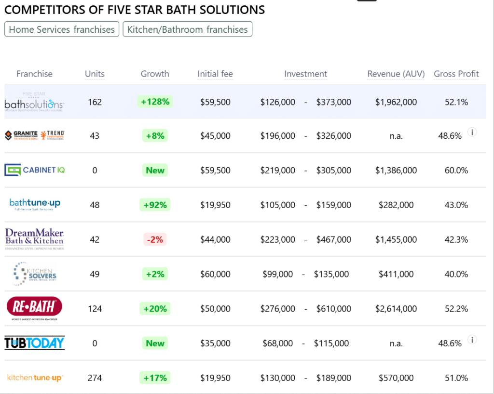Click the $373,000 investment maximum
This screenshot has height=394, width=494.
click(334, 102)
